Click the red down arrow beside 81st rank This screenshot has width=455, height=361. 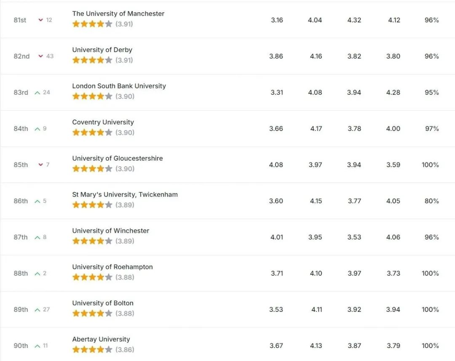[x=40, y=20]
